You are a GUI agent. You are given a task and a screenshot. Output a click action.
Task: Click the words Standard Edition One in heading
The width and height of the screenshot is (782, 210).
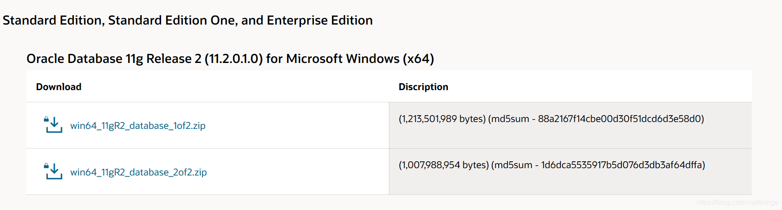coord(171,20)
